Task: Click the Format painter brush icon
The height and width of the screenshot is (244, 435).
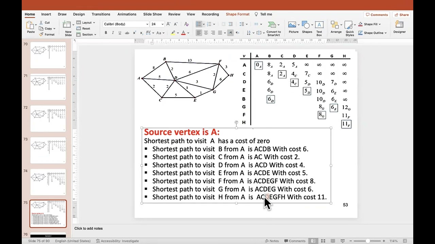Action: (x=41, y=34)
